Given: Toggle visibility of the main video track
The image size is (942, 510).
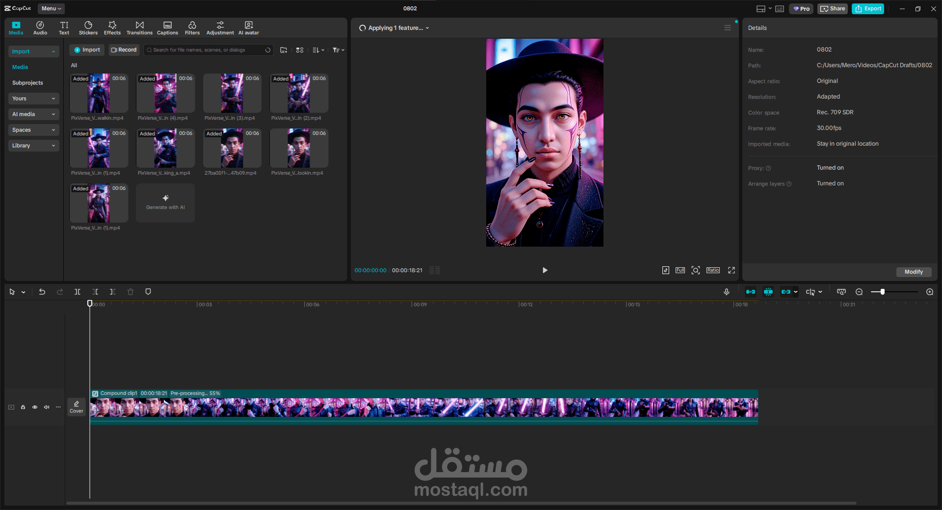Looking at the screenshot, I should (34, 407).
